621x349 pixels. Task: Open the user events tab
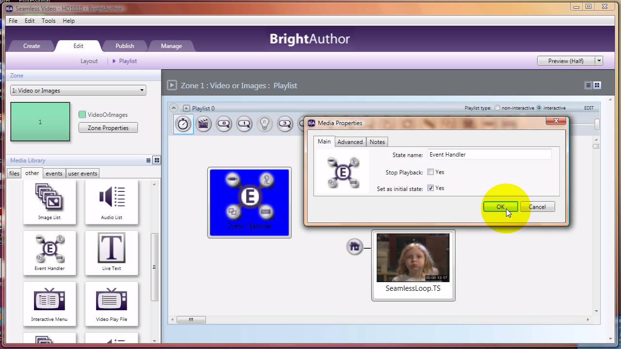pyautogui.click(x=82, y=174)
